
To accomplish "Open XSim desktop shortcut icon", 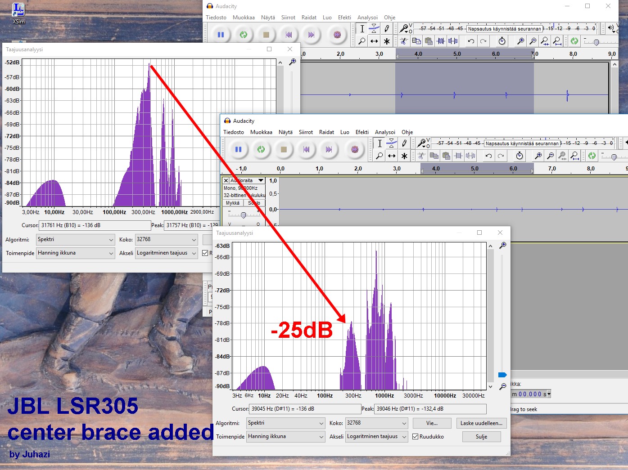I will (18, 13).
